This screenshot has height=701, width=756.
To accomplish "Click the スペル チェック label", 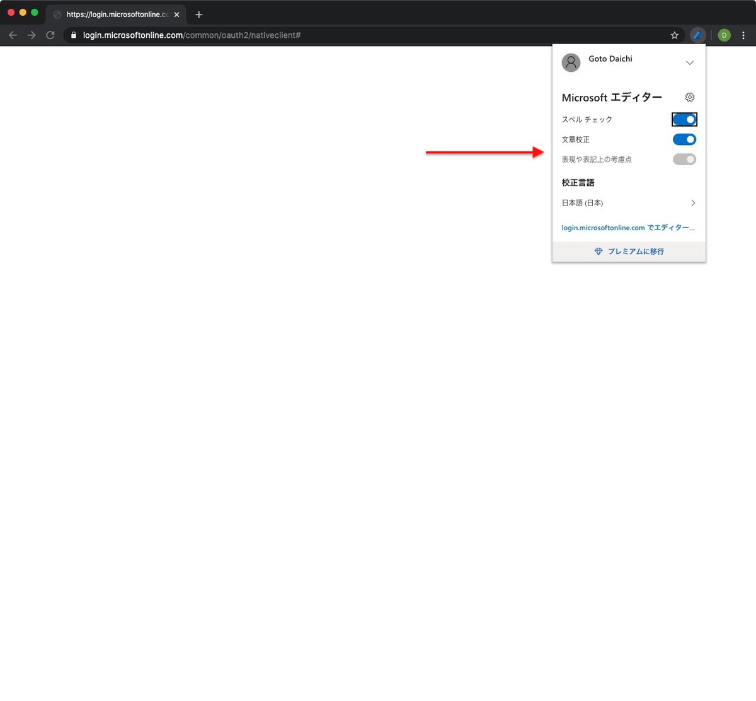I will coord(587,119).
